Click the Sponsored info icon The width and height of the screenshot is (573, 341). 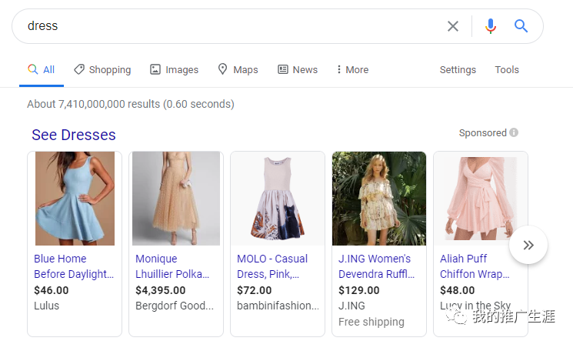(514, 133)
